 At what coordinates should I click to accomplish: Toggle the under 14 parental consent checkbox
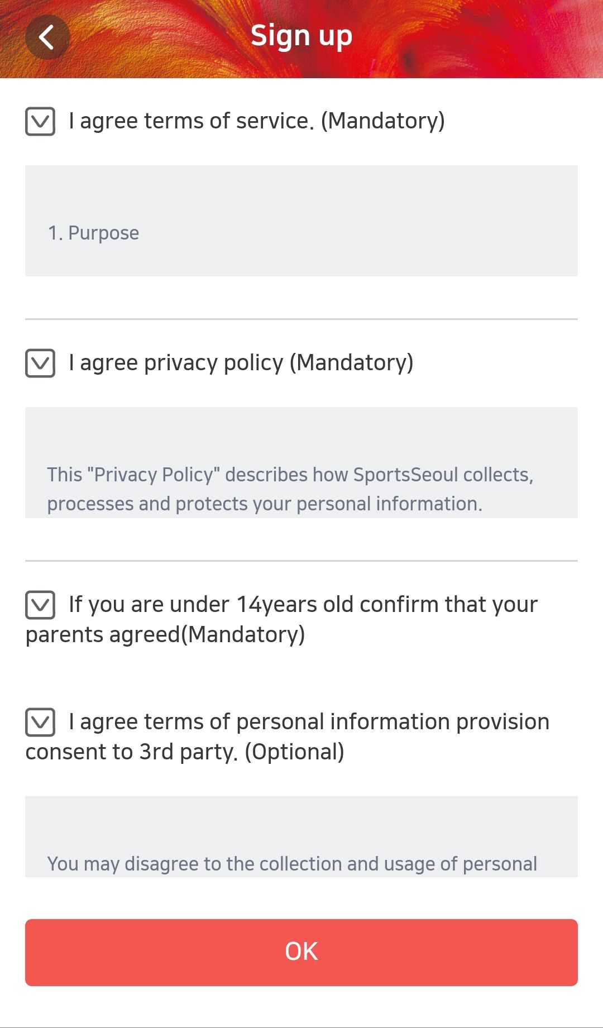[40, 605]
